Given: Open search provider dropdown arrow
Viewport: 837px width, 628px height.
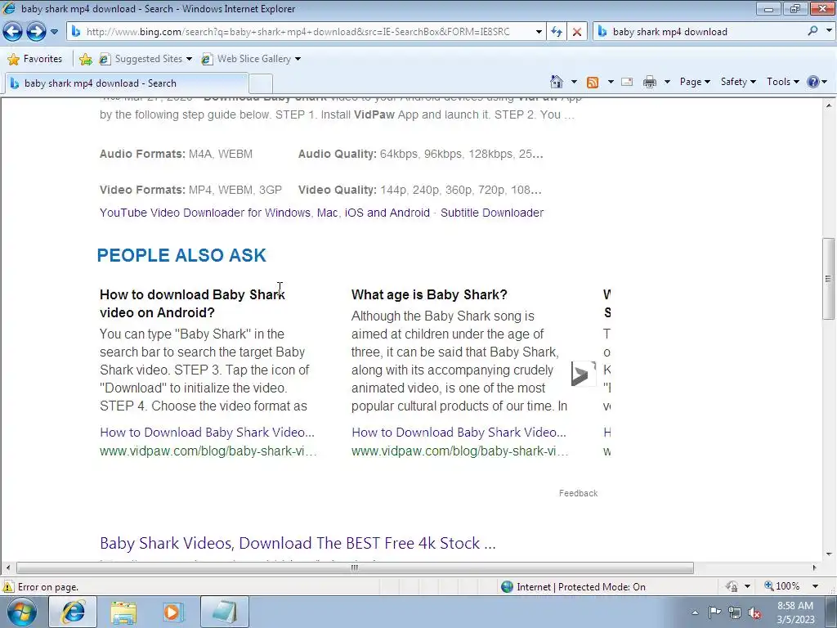Looking at the screenshot, I should coord(829,31).
